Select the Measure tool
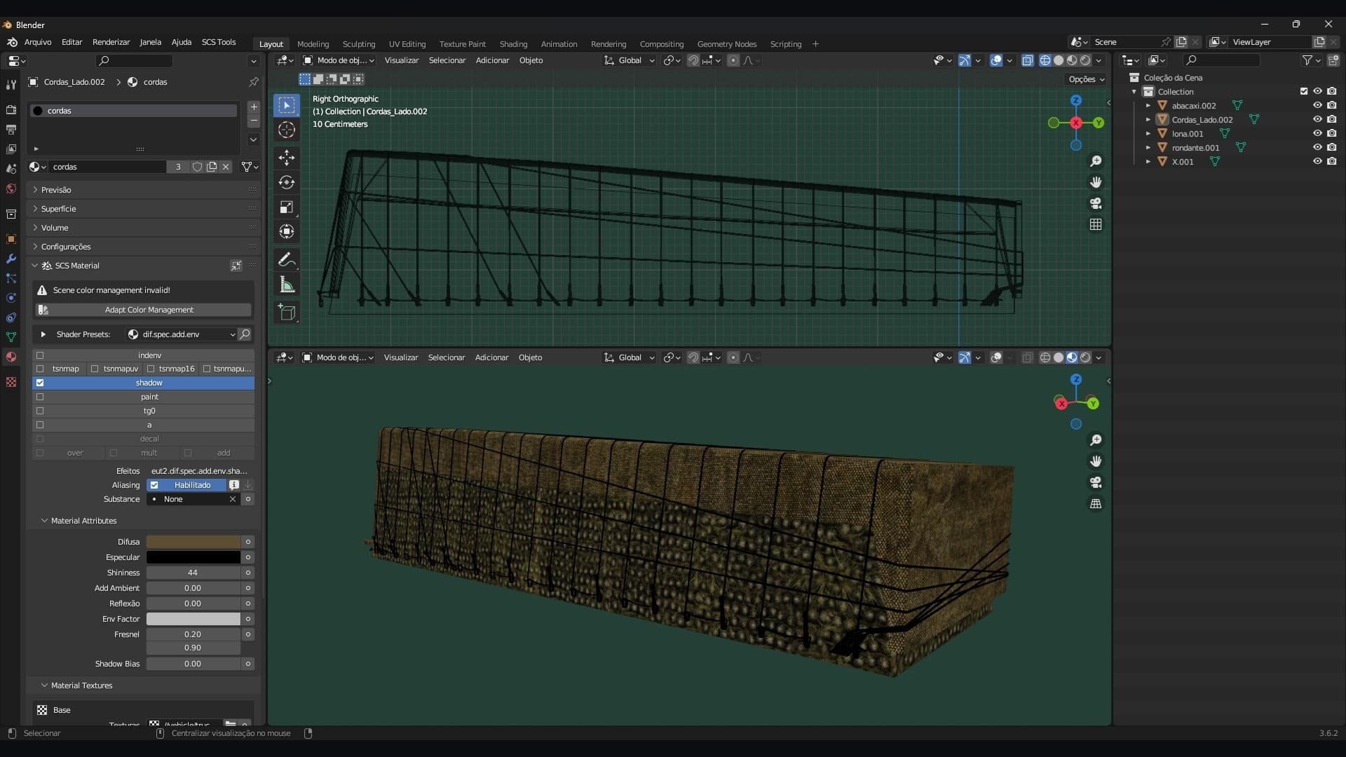The image size is (1346, 757). [x=286, y=285]
